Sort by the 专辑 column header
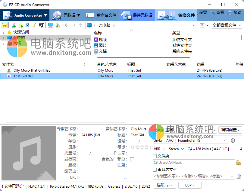 click(x=200, y=64)
